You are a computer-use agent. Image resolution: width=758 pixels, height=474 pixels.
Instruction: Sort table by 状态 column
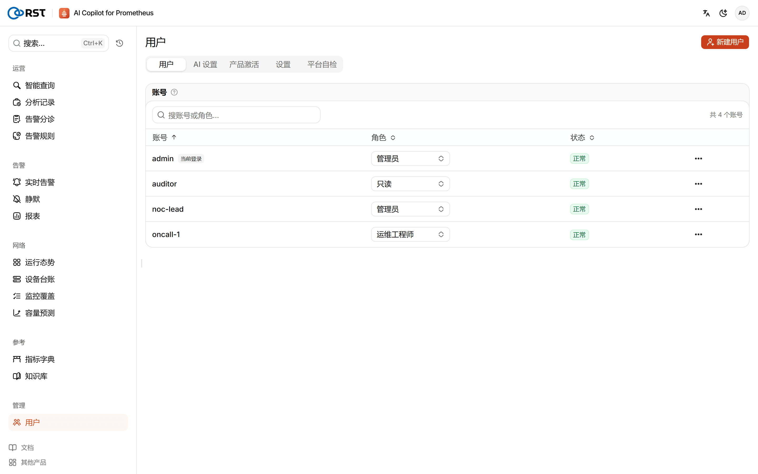[x=582, y=138]
